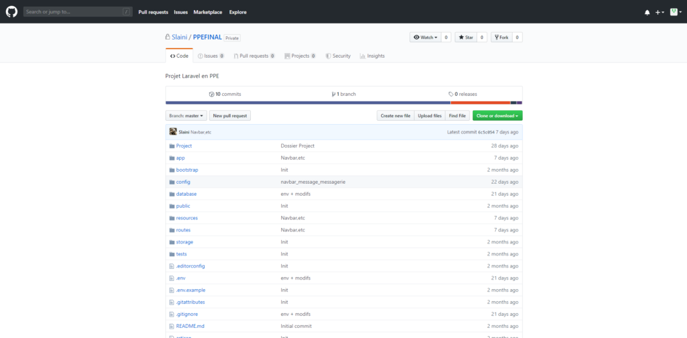Switch to the repository Issues tab
This screenshot has height=338, width=687.
point(211,56)
